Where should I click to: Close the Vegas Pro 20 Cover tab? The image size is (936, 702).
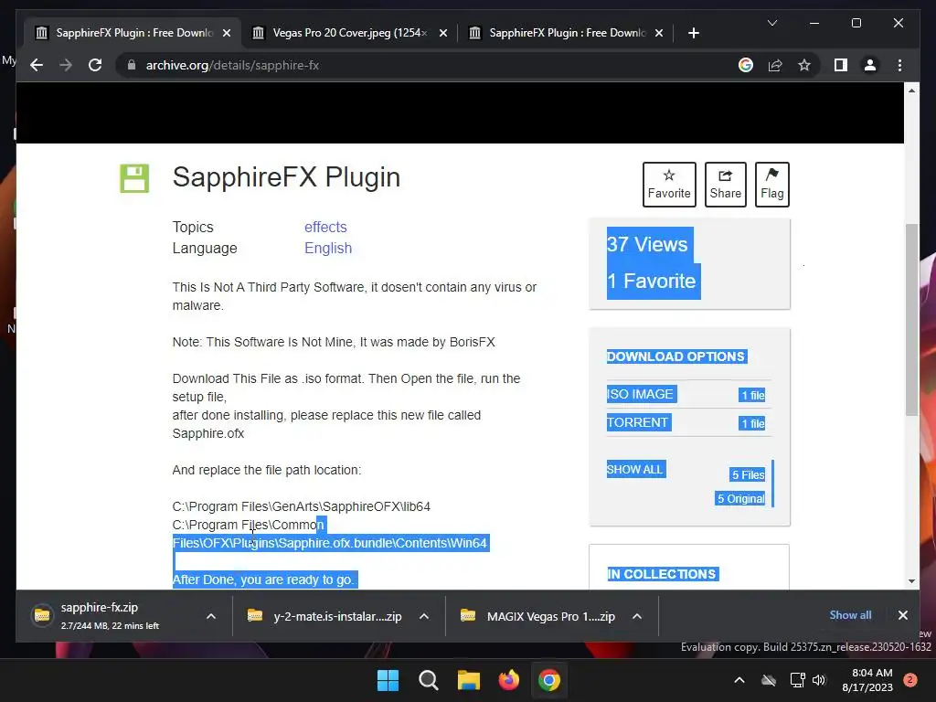[x=443, y=33]
